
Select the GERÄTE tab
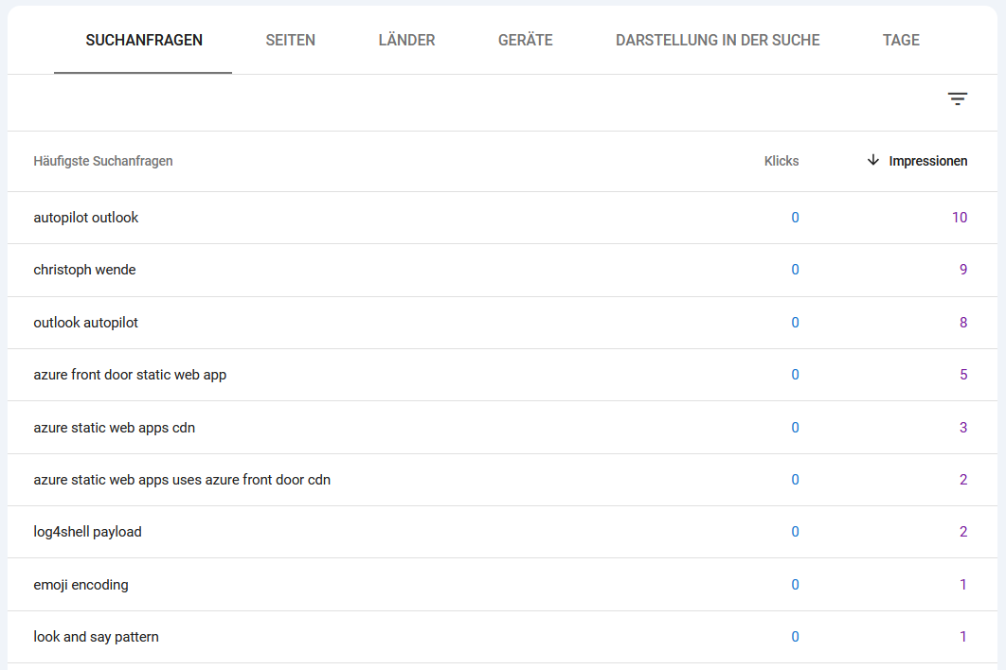pos(525,40)
